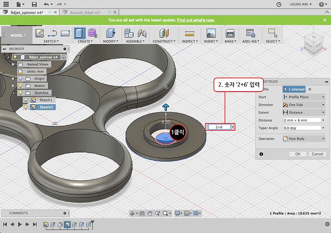Image resolution: width=331 pixels, height=233 pixels.
Task: Click the Look At tool
Action: pos(142,213)
